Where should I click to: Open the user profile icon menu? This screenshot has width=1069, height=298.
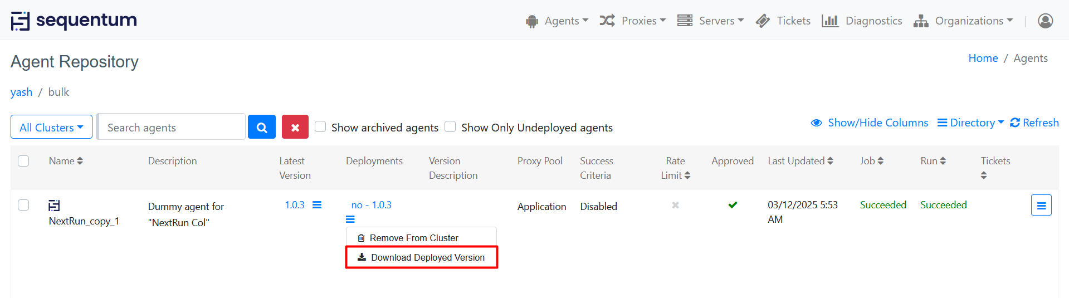click(1045, 21)
